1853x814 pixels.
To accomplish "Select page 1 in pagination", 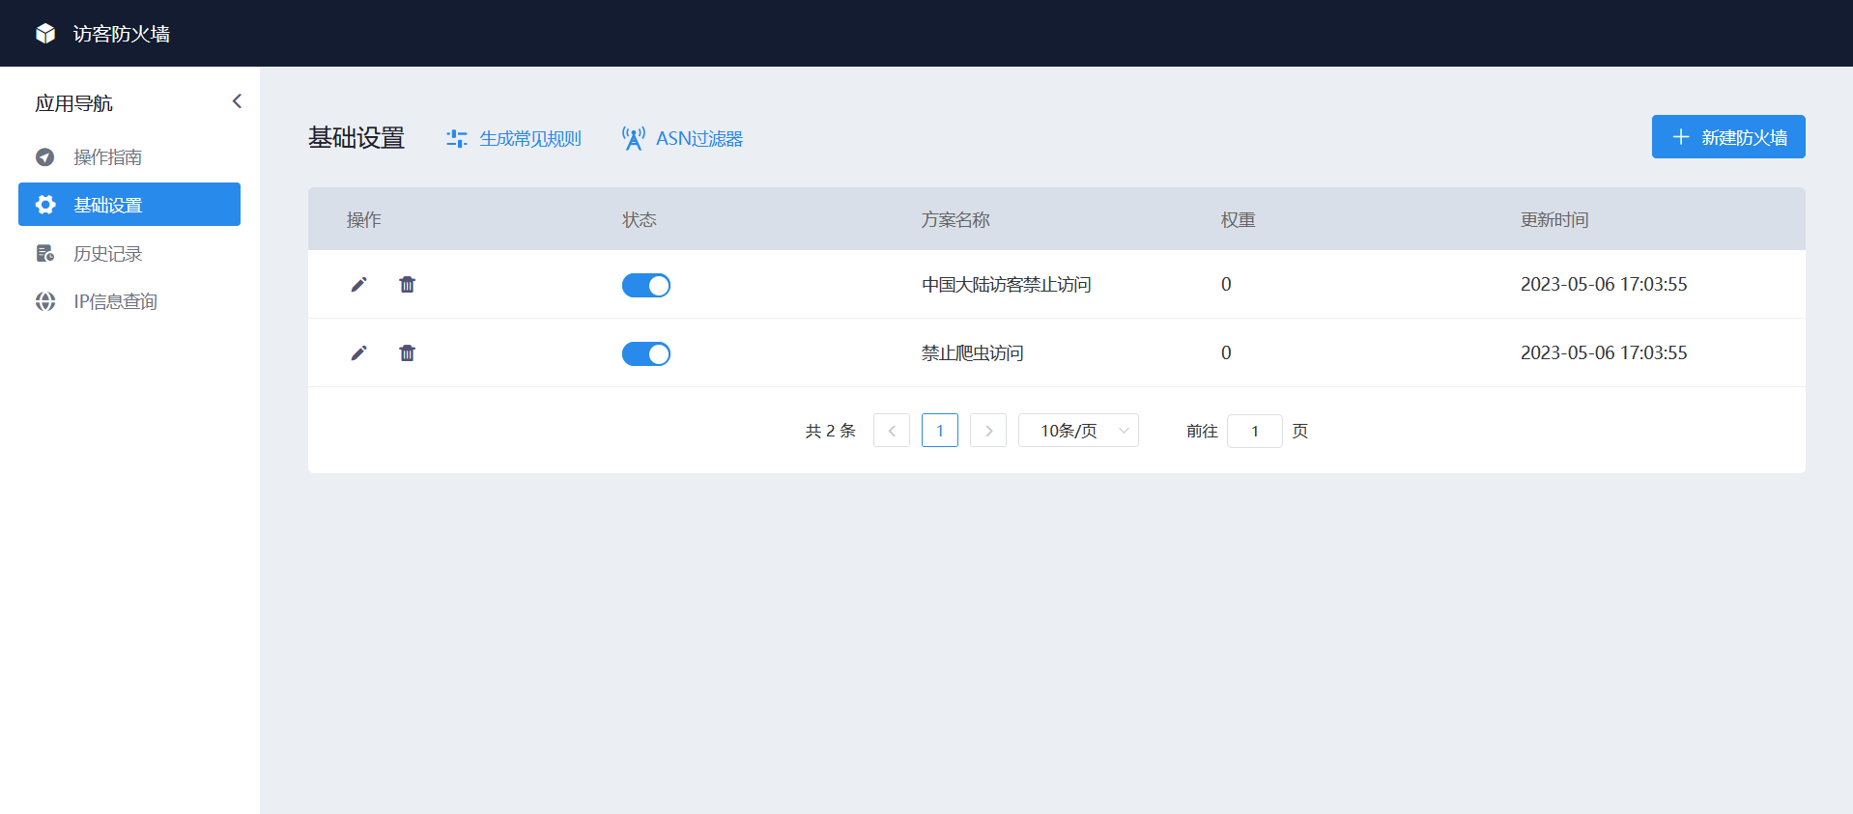I will 940,431.
